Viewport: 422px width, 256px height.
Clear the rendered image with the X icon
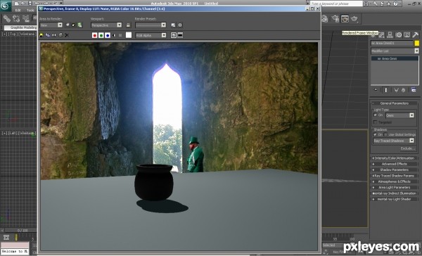tap(67, 35)
